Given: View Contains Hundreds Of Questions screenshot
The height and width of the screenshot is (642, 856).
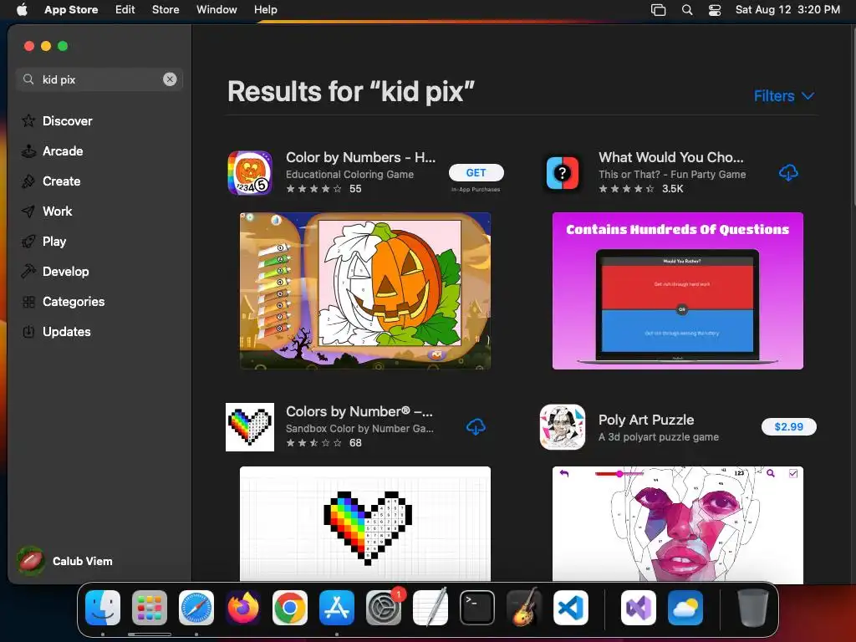Looking at the screenshot, I should pyautogui.click(x=677, y=291).
